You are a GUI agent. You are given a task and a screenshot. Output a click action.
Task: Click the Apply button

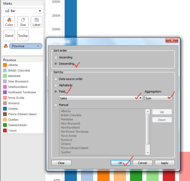[x=165, y=163]
